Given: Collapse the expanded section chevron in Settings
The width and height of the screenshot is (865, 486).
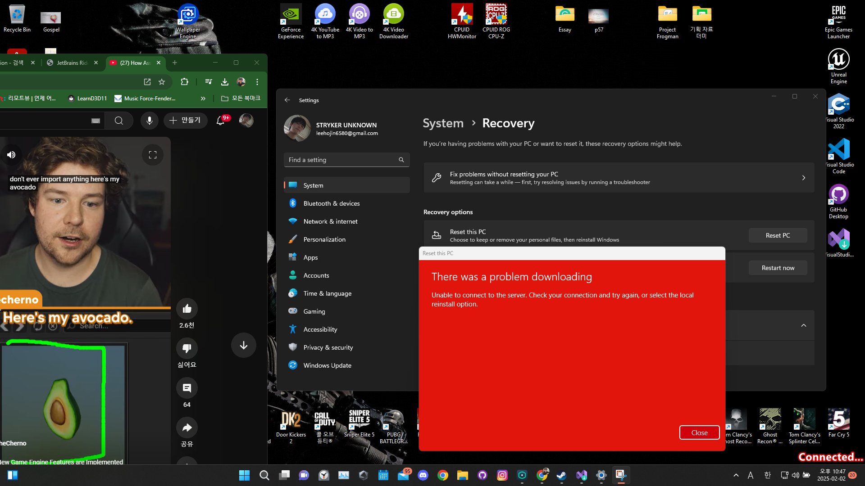Looking at the screenshot, I should tap(803, 325).
